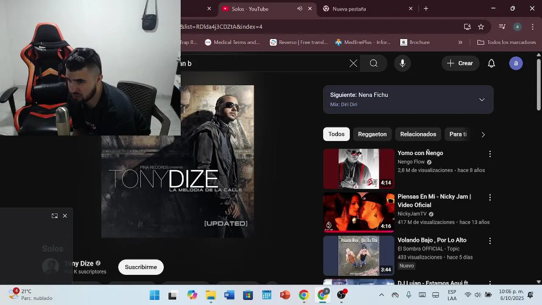The height and width of the screenshot is (305, 542).
Task: Open Nengo Flow channel link
Action: click(x=411, y=162)
